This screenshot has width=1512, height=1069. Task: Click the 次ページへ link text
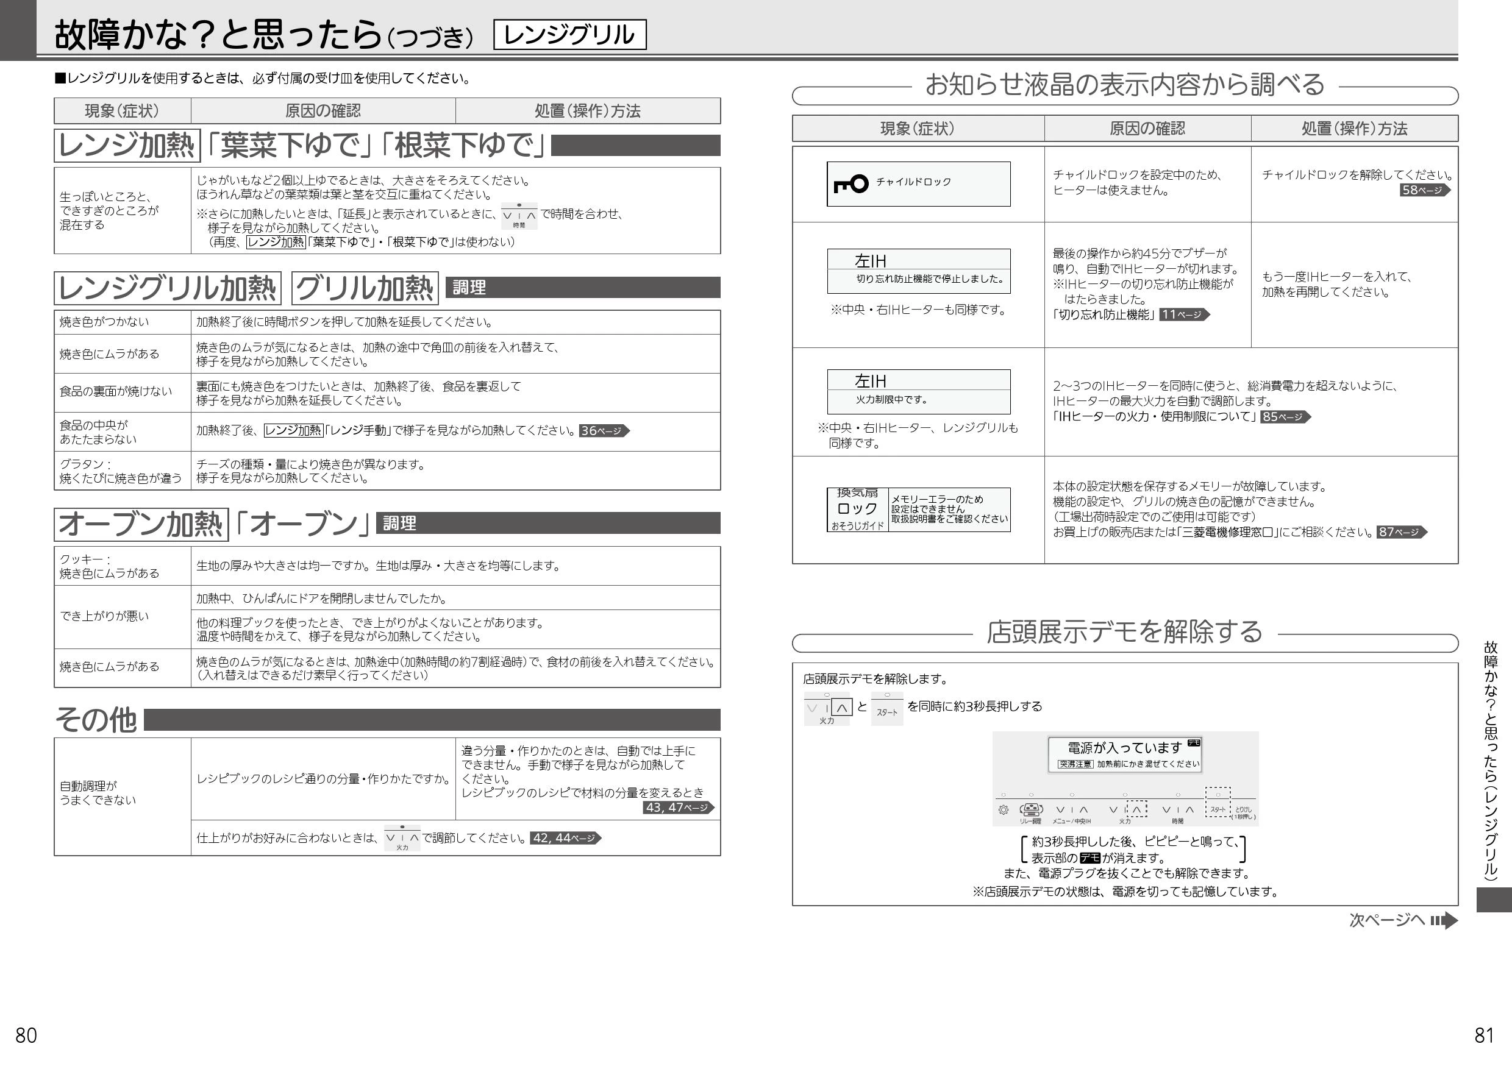[x=1387, y=920]
